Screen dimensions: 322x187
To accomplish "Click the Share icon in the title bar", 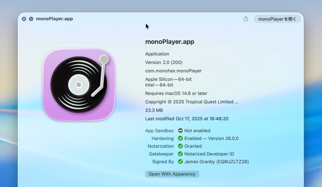I will (x=246, y=19).
